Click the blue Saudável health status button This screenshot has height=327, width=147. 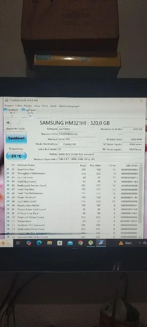[x=16, y=138]
